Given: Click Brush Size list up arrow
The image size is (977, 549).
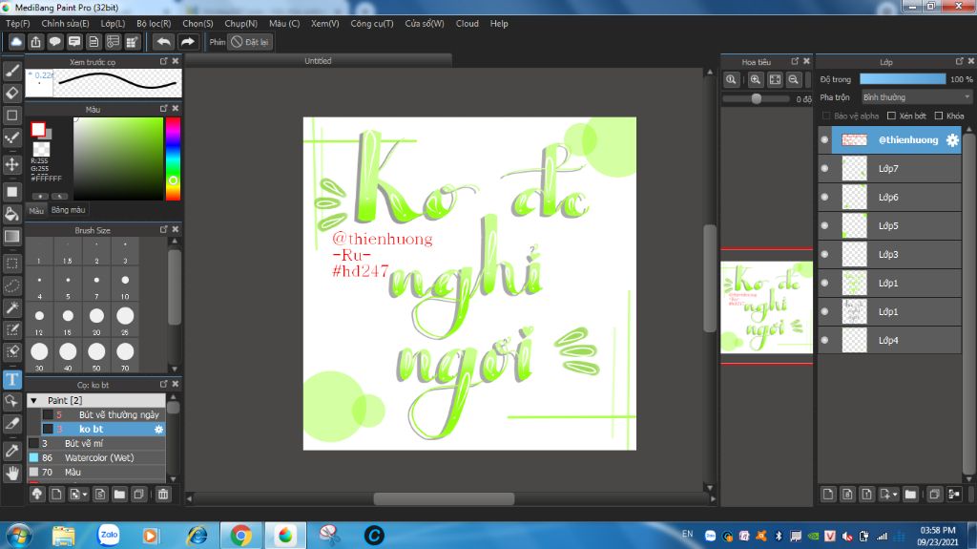Looking at the screenshot, I should click(175, 242).
